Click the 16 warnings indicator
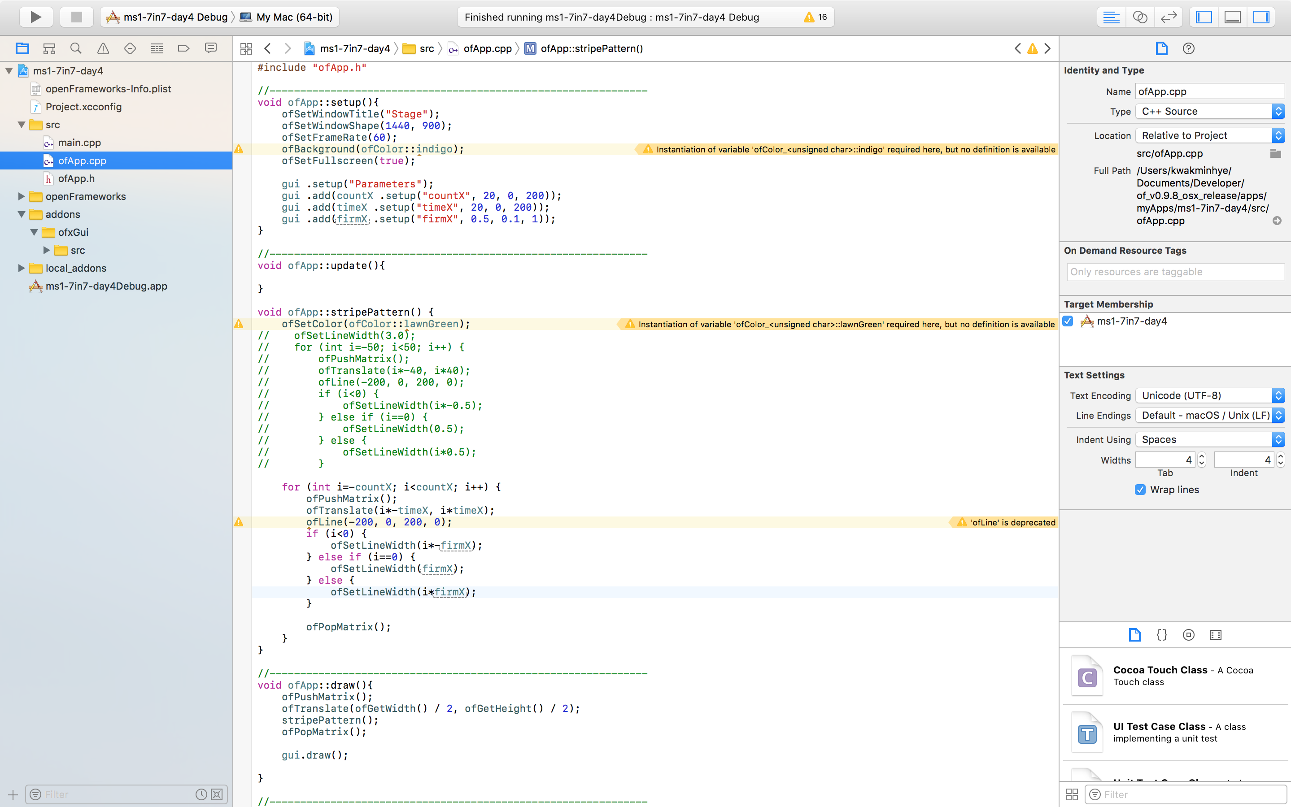The height and width of the screenshot is (807, 1291). tap(815, 17)
